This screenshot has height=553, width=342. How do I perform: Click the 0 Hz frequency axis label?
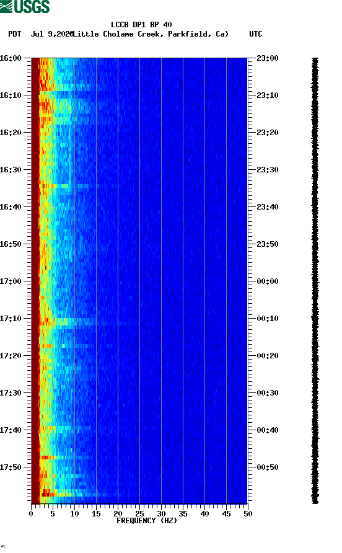click(31, 514)
